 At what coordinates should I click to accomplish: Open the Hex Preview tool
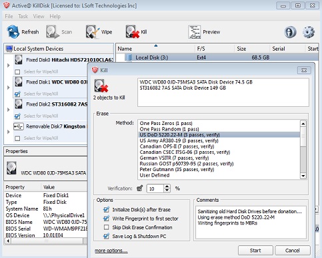tap(195, 32)
